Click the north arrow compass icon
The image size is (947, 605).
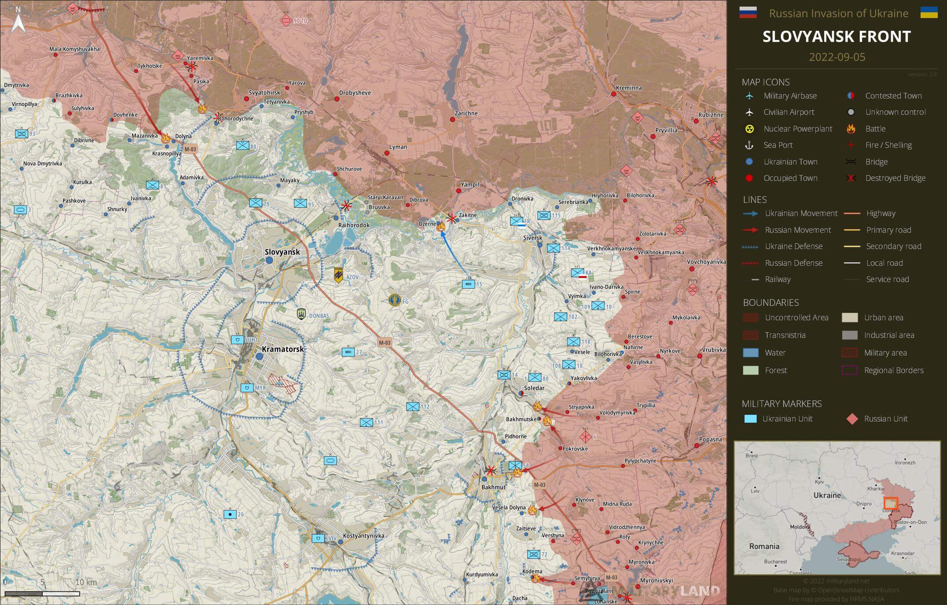coord(18,21)
